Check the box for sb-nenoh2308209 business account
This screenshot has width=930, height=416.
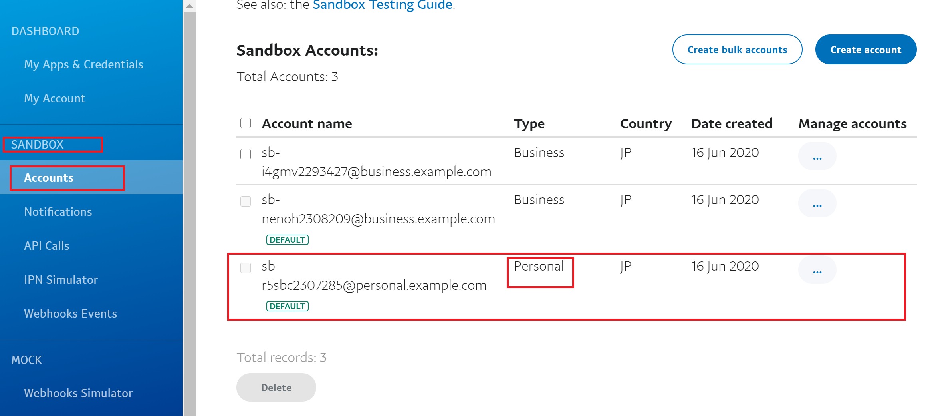pyautogui.click(x=246, y=201)
